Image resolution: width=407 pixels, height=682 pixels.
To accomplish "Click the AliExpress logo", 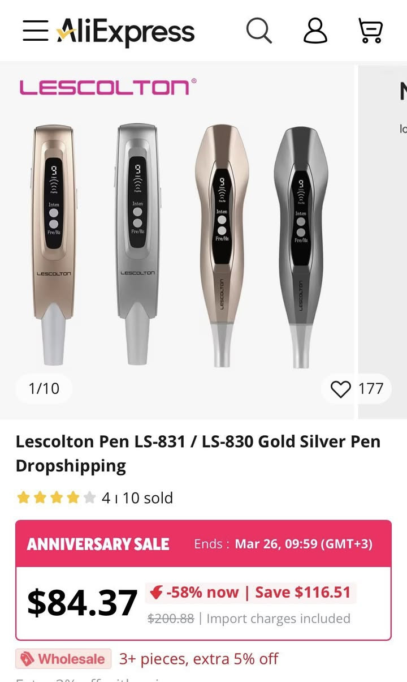I will [125, 31].
